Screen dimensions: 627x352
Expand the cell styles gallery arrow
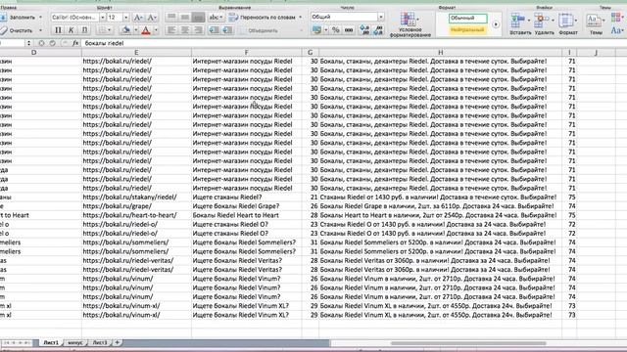(x=496, y=24)
